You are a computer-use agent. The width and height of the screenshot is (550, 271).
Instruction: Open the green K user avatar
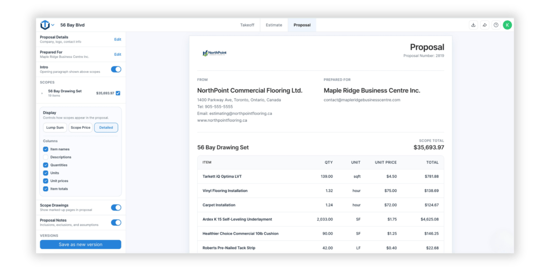pyautogui.click(x=507, y=25)
